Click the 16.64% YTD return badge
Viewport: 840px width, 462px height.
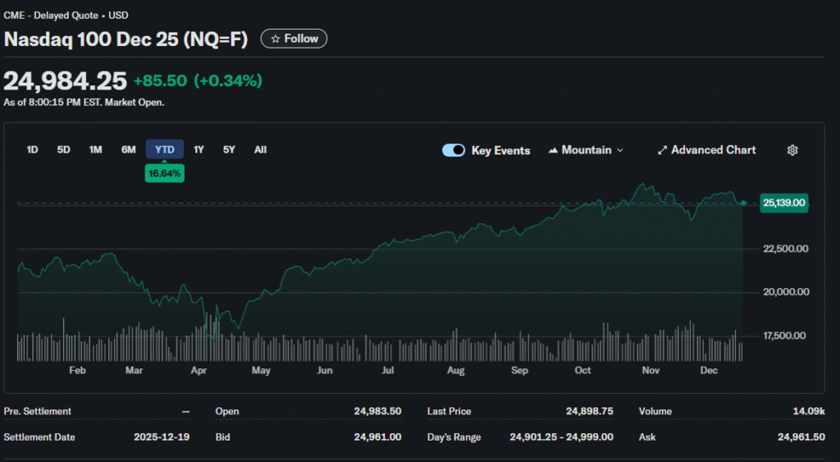tap(164, 173)
